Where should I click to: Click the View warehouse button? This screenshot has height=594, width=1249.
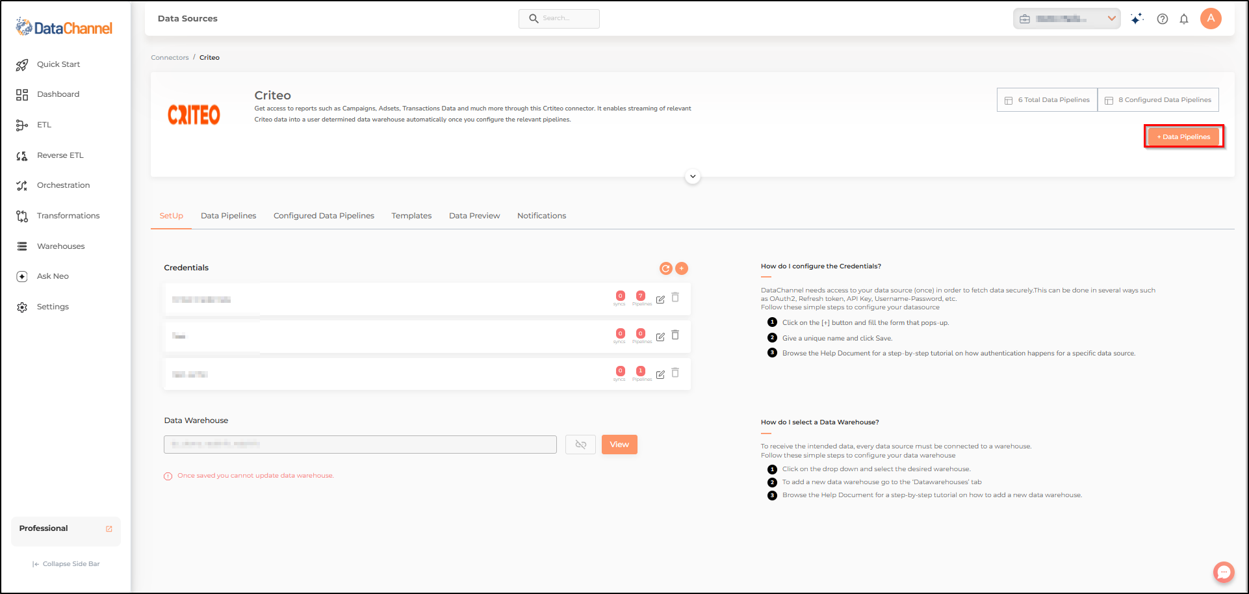[x=619, y=445]
